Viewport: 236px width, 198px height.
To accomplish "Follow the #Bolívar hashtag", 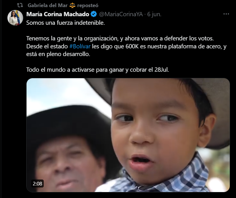I will click(x=80, y=46).
